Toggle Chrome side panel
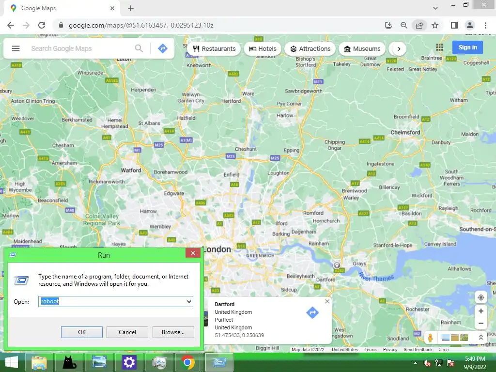 pos(454,25)
